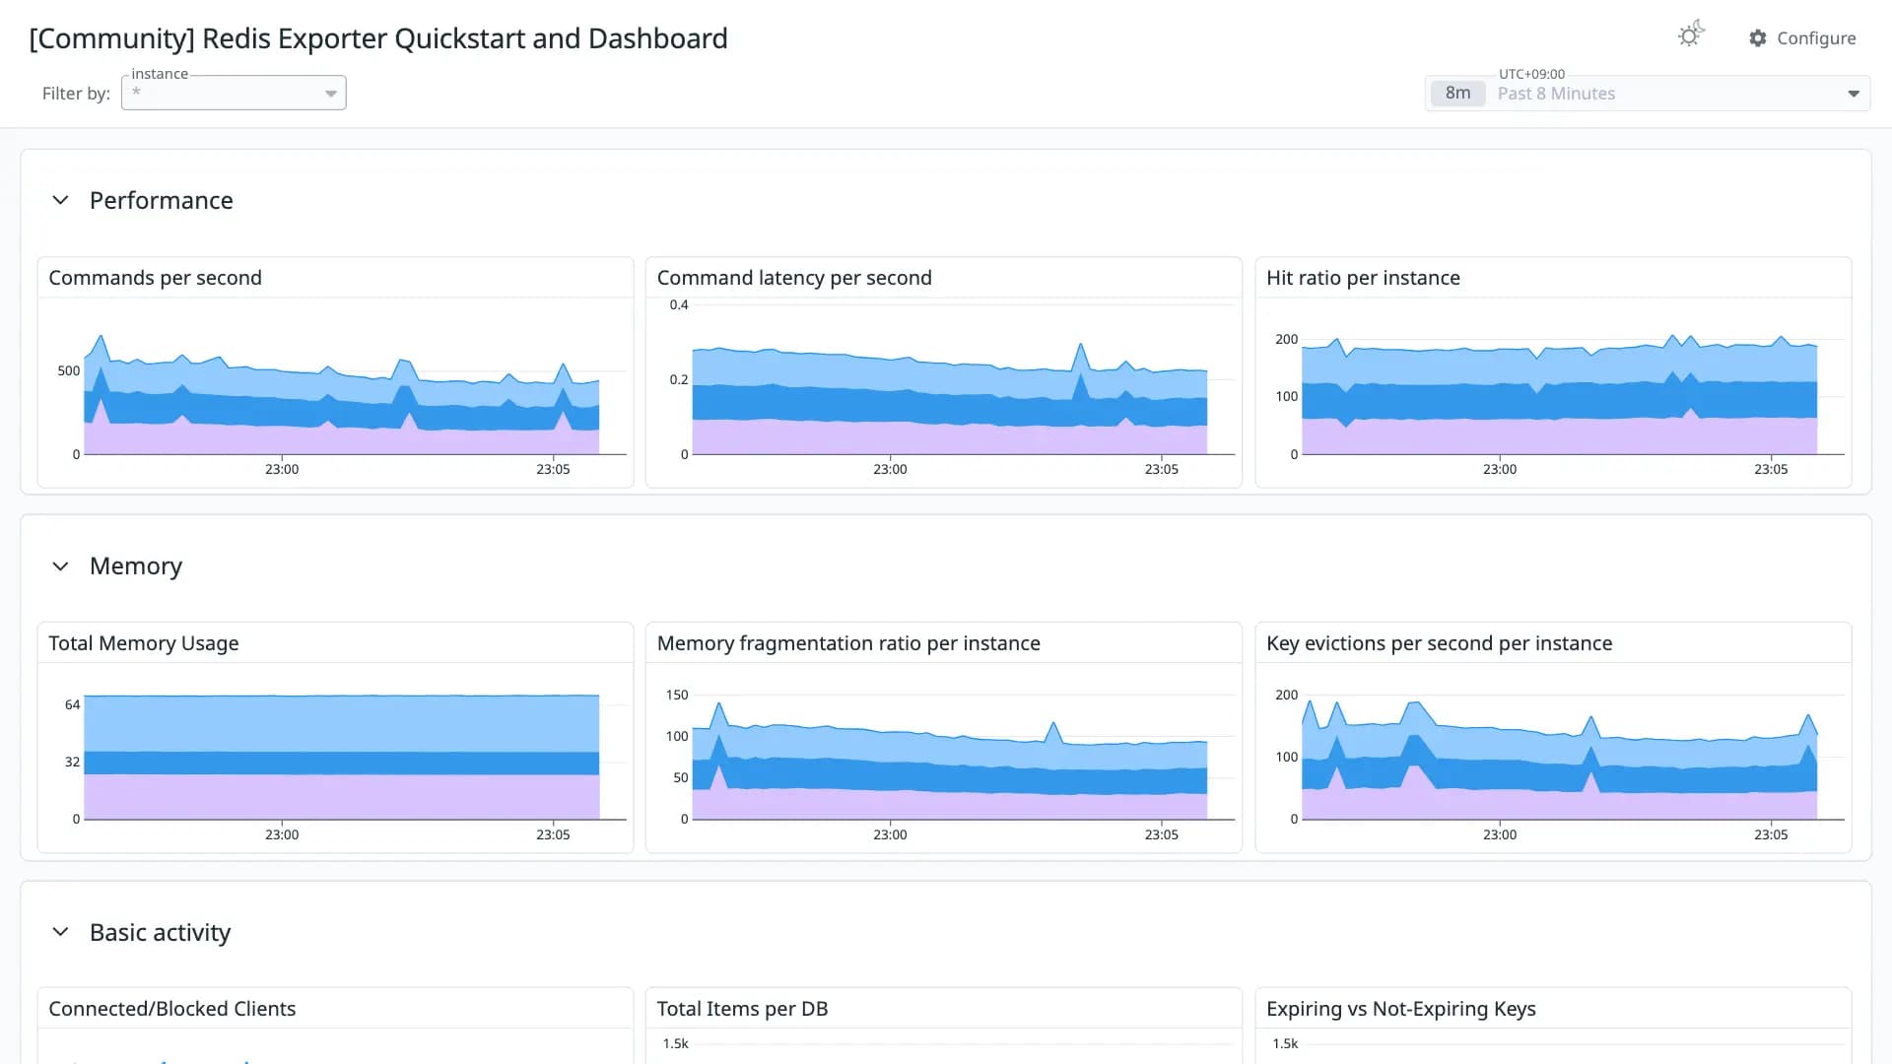
Task: Click the Basic activity section heading
Action: point(161,932)
